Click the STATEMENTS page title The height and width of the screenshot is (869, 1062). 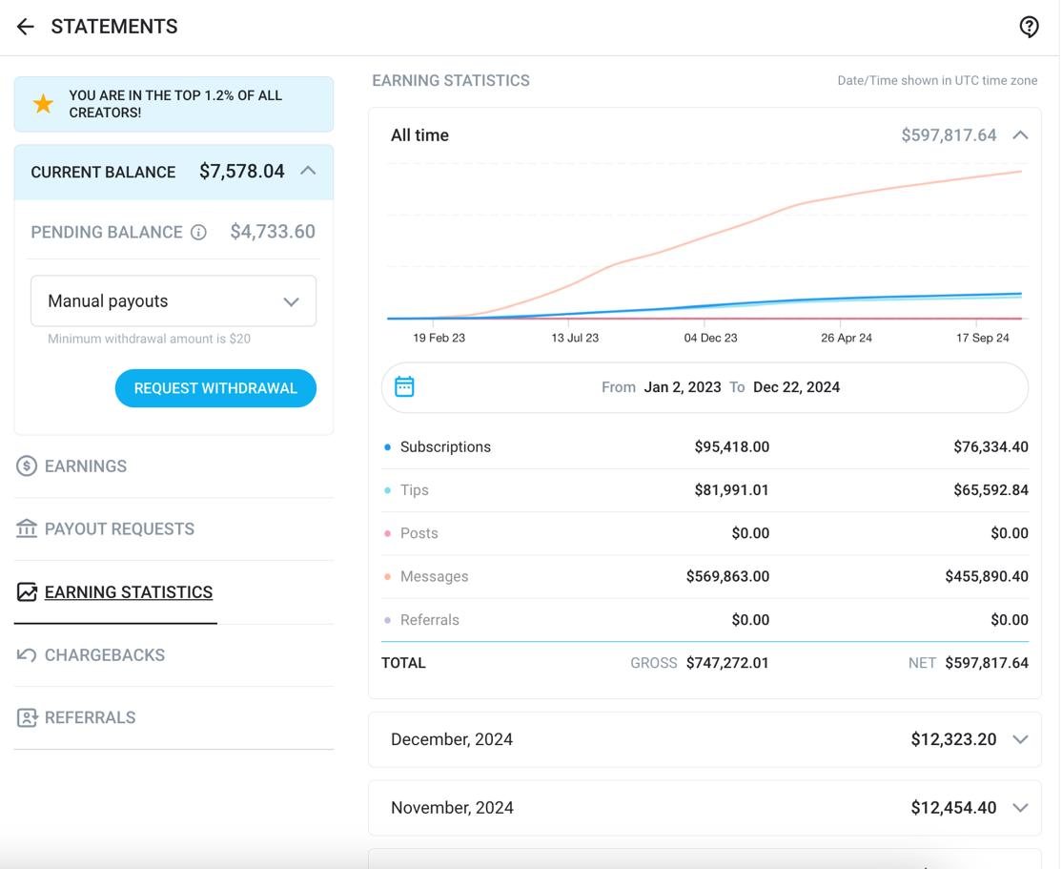[114, 27]
